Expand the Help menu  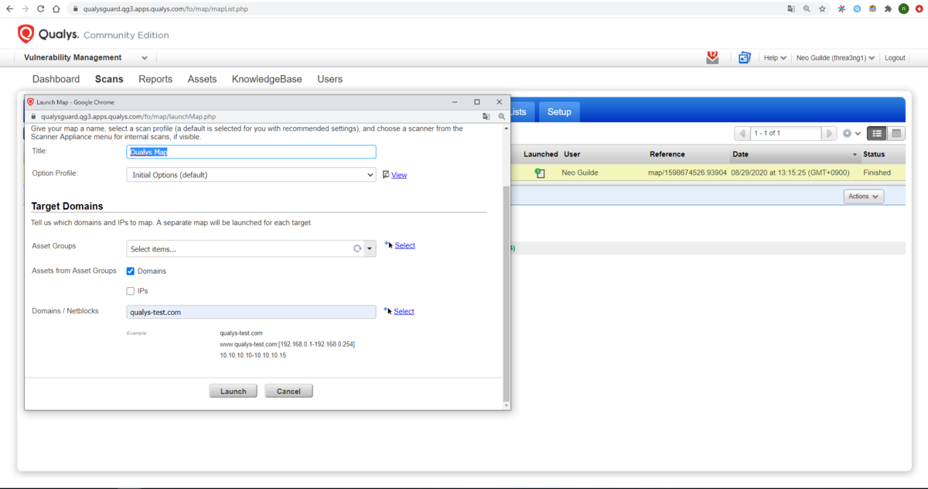pyautogui.click(x=775, y=58)
